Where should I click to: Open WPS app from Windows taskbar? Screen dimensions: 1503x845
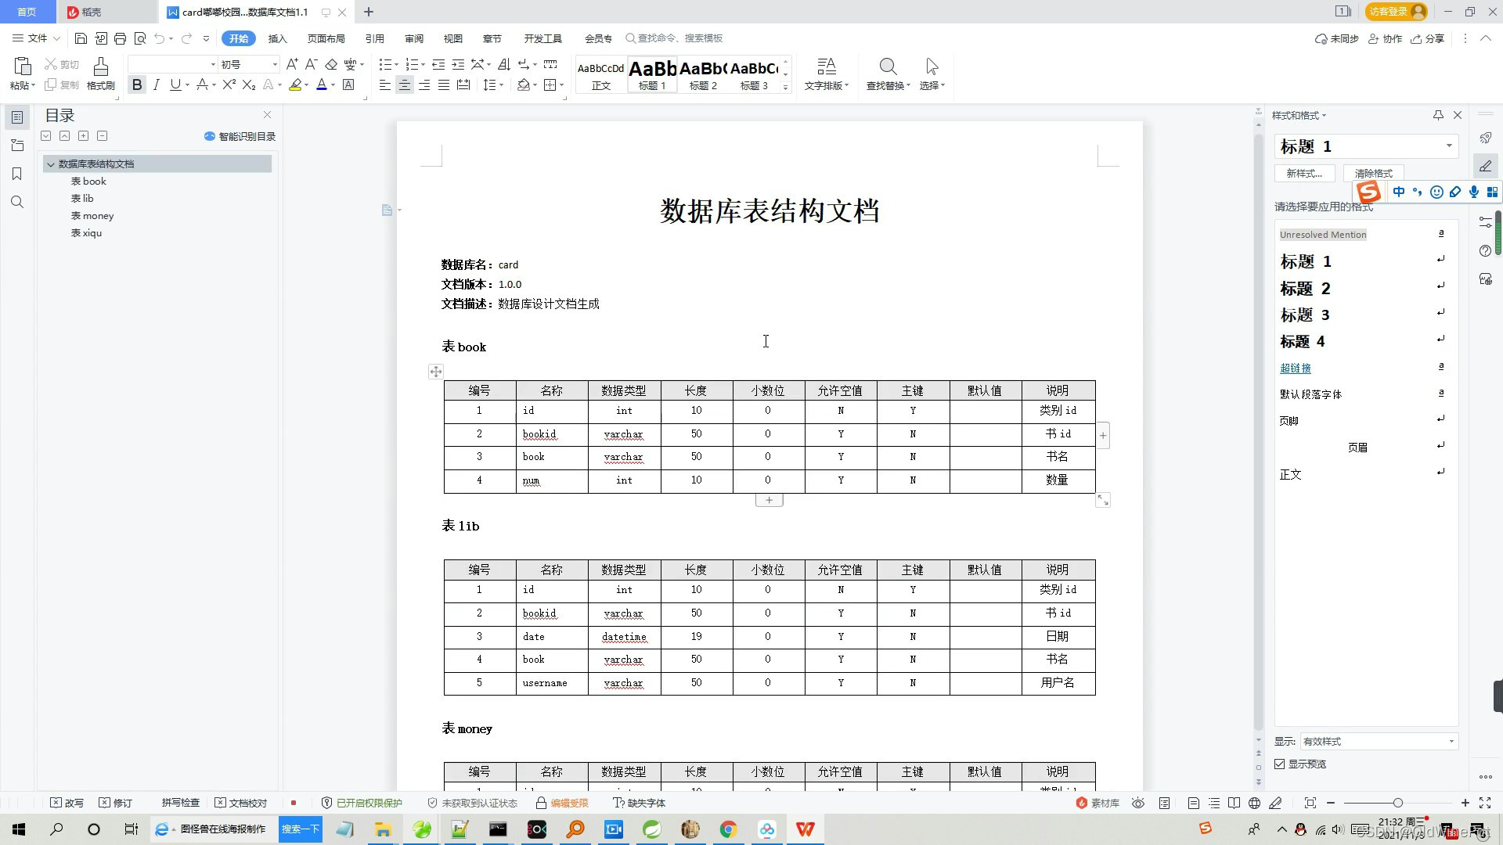click(805, 829)
